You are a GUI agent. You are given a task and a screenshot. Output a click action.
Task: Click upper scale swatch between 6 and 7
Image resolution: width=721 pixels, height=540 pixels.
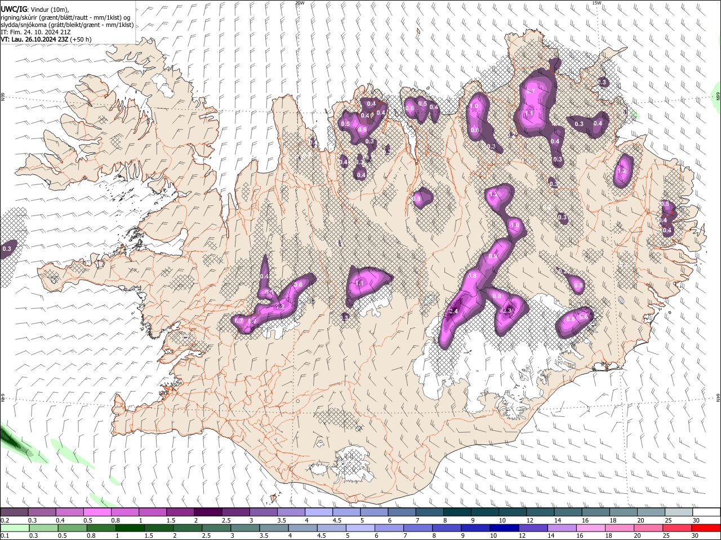(402, 512)
